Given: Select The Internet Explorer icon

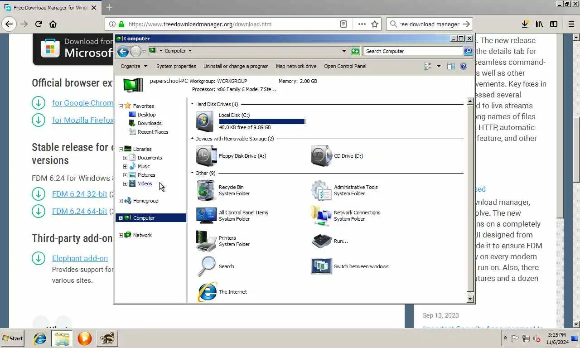Looking at the screenshot, I should [x=207, y=291].
